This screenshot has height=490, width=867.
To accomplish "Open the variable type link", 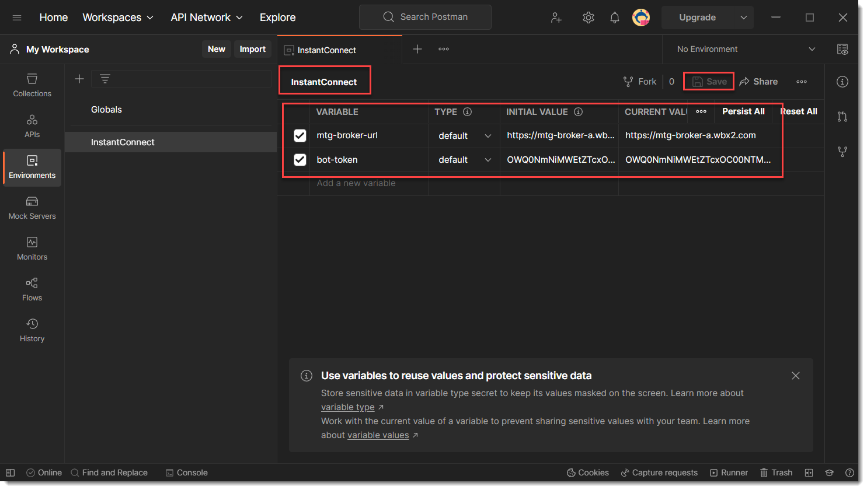I will point(348,407).
